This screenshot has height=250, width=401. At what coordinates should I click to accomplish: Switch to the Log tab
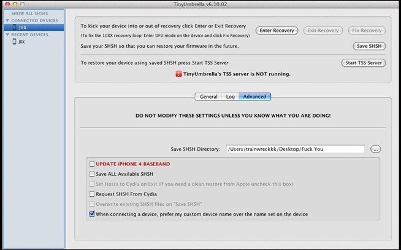[230, 97]
